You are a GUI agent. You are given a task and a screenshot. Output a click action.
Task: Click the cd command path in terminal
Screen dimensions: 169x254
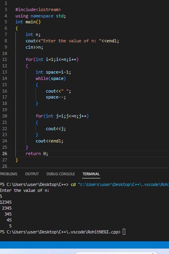pyautogui.click(x=123, y=184)
